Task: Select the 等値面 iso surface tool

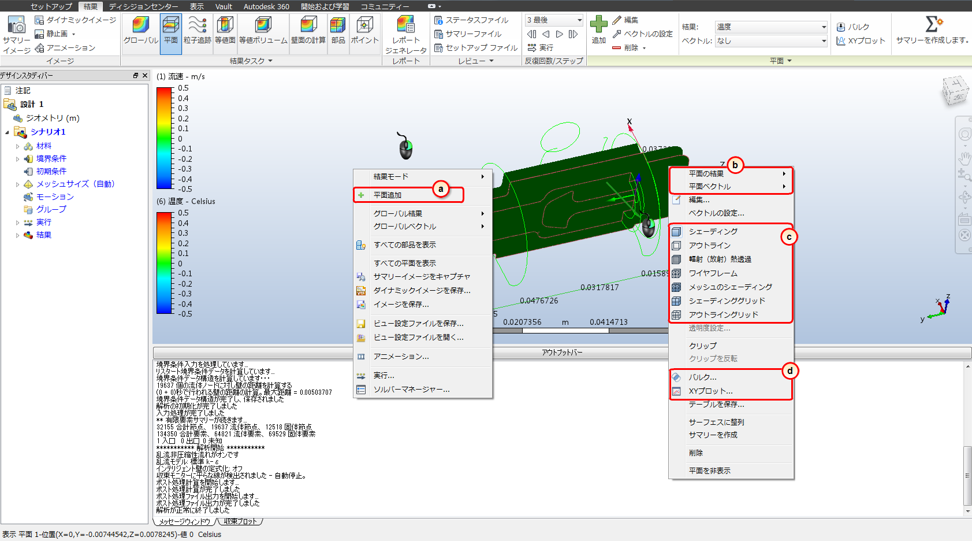Action: pyautogui.click(x=225, y=31)
